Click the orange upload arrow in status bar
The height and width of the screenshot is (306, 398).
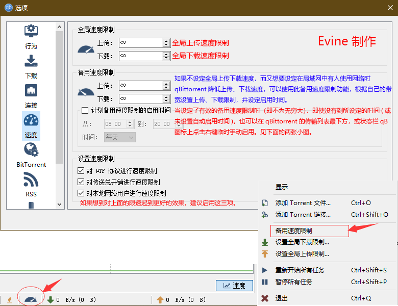click(x=160, y=300)
